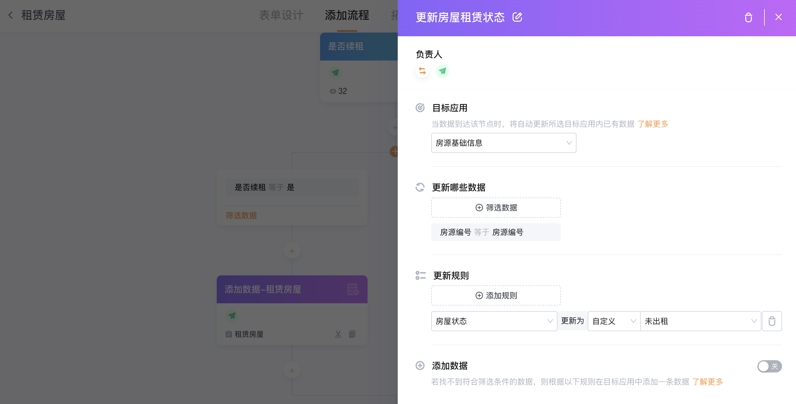Click the orange 筛选数据 link in branch card
This screenshot has width=796, height=404.
pos(241,215)
